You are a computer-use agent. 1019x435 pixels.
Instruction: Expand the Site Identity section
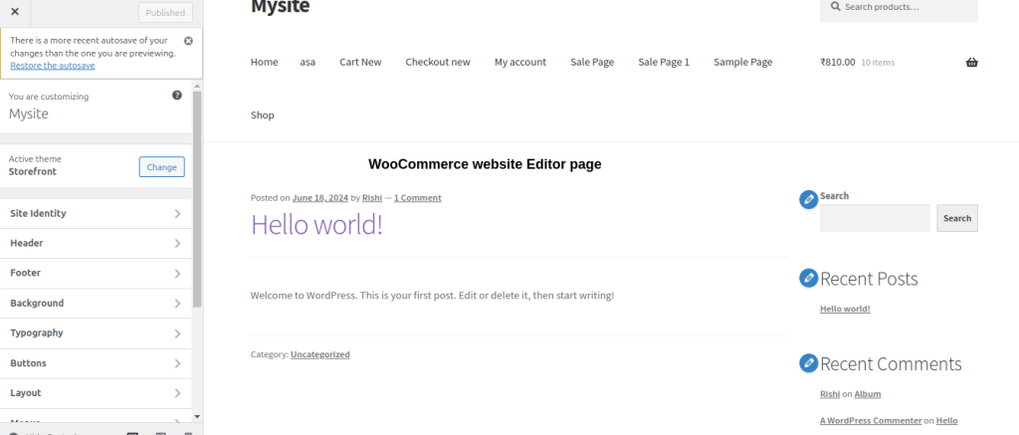coord(97,213)
